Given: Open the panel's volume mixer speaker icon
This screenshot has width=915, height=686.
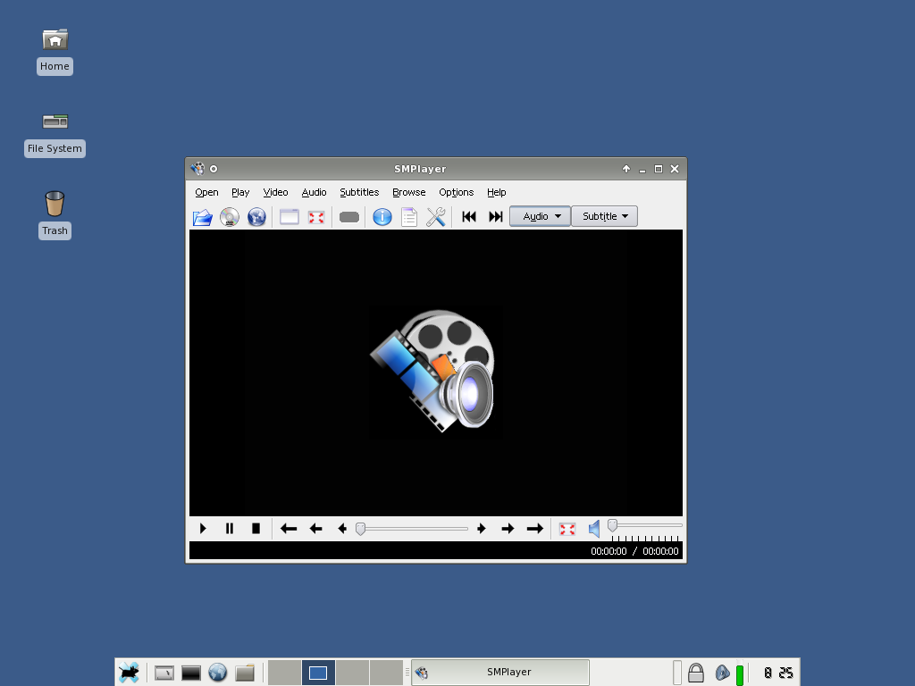Looking at the screenshot, I should pyautogui.click(x=722, y=673).
